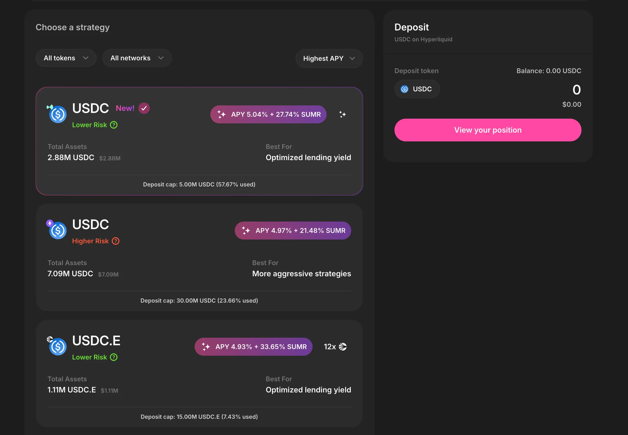Expand the All networks dropdown
Screen dimensions: 628x435
(137, 58)
